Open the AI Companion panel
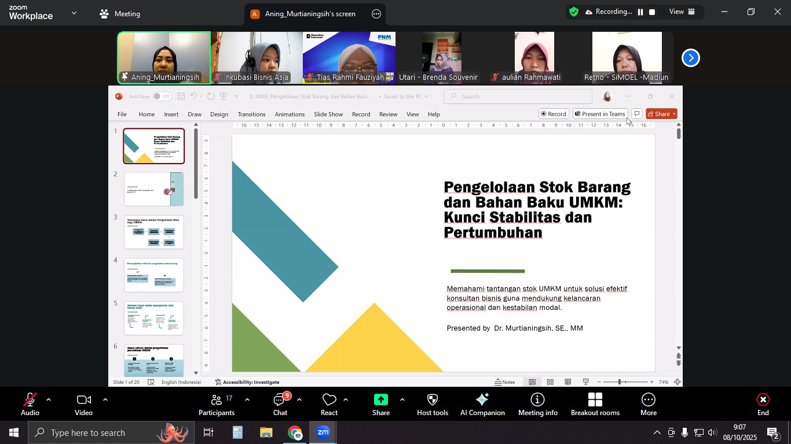This screenshot has width=791, height=444. [x=482, y=404]
